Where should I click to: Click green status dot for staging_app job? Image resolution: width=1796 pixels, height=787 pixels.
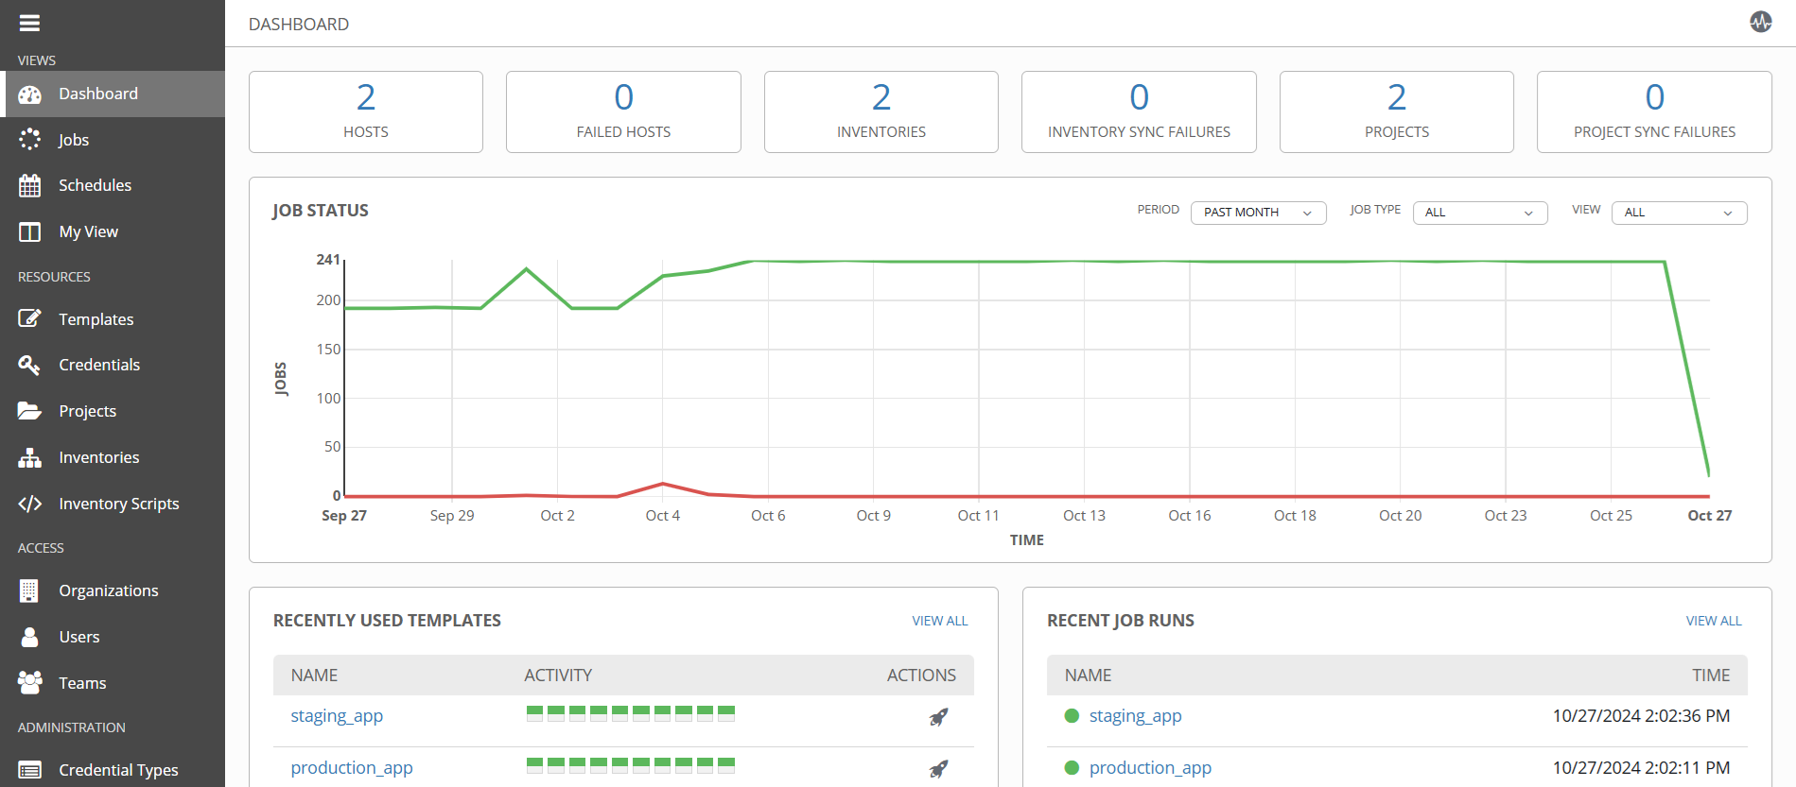[1072, 716]
